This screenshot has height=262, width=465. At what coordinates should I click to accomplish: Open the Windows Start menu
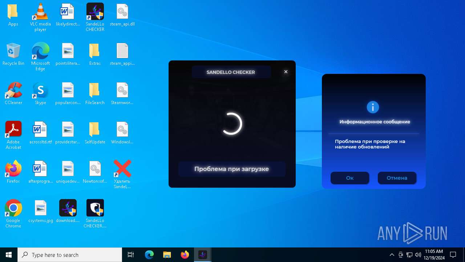point(9,255)
